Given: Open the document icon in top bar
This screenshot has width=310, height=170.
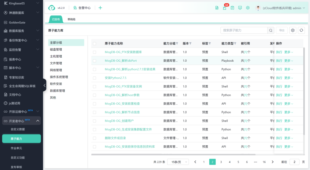Looking at the screenshot, I should pyautogui.click(x=217, y=8).
